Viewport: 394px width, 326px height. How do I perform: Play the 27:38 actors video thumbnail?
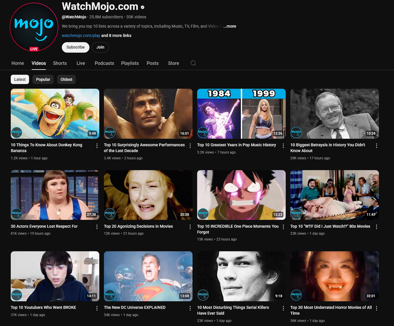point(55,195)
